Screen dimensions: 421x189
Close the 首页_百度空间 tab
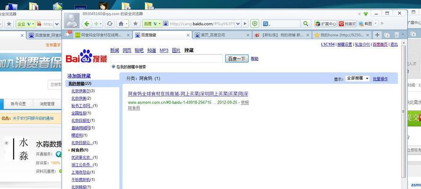click(248, 35)
